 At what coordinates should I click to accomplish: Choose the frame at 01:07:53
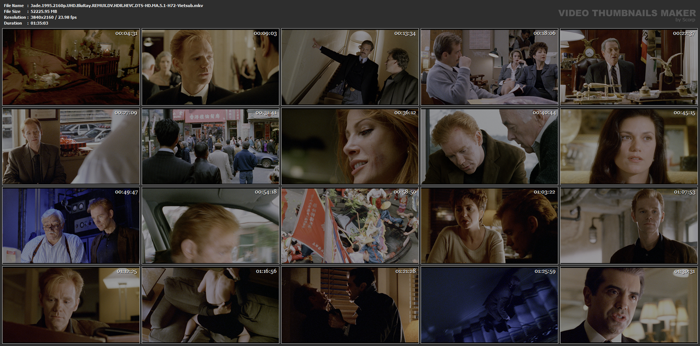(x=629, y=226)
